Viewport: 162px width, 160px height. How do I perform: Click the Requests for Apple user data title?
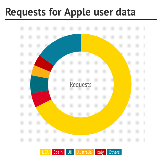click(x=70, y=12)
